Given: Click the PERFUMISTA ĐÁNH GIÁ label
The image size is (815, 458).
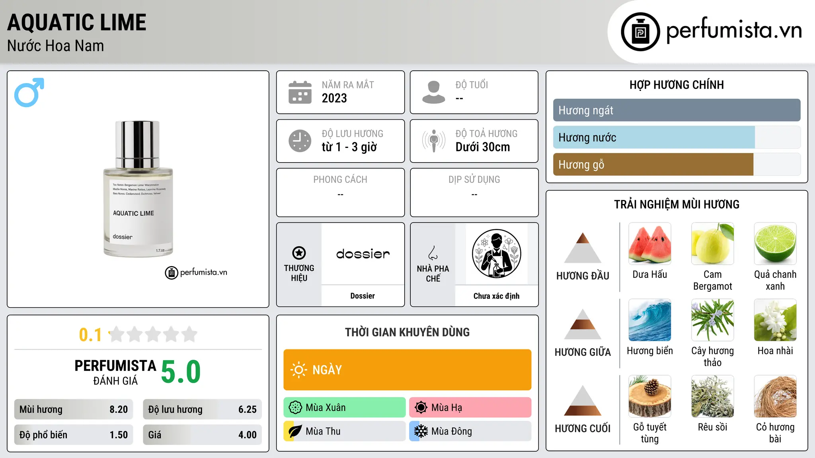Looking at the screenshot, I should pyautogui.click(x=115, y=372).
